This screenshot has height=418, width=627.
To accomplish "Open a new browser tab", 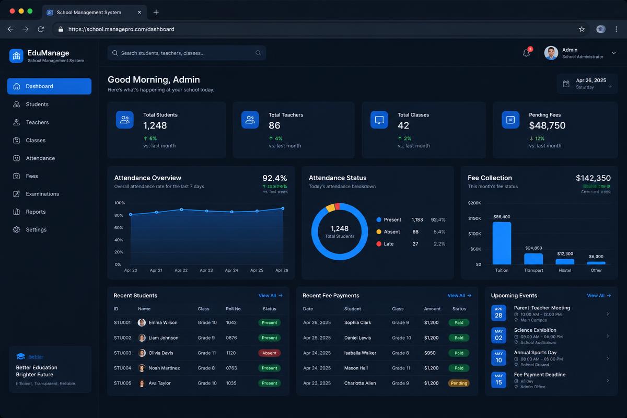I will pyautogui.click(x=156, y=12).
